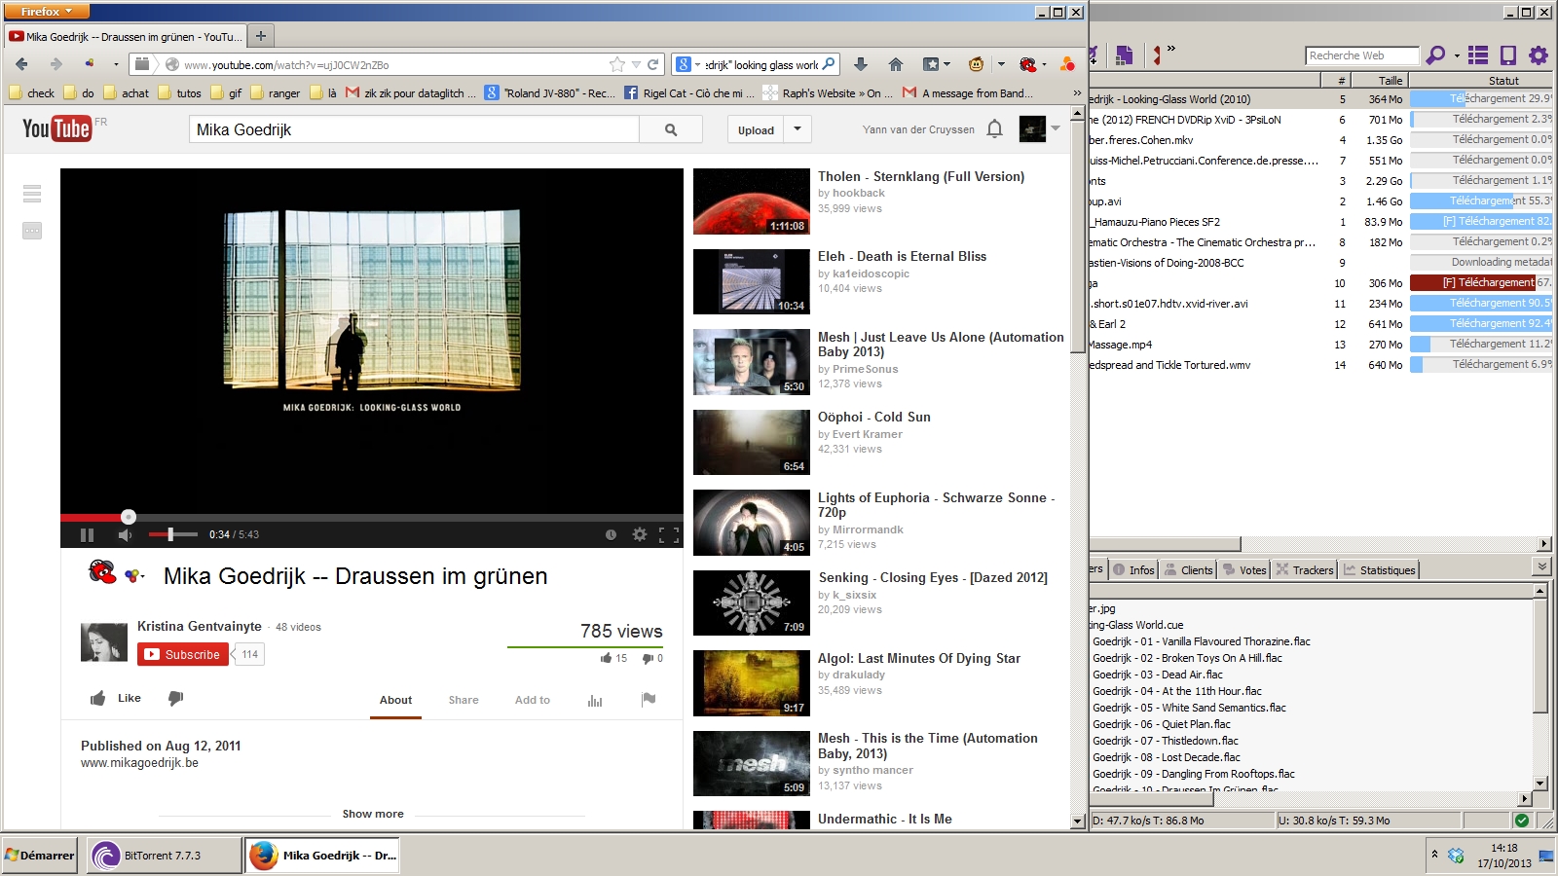Screen dimensions: 1558x876
Task: Mute the video with speaker icon
Action: [125, 534]
